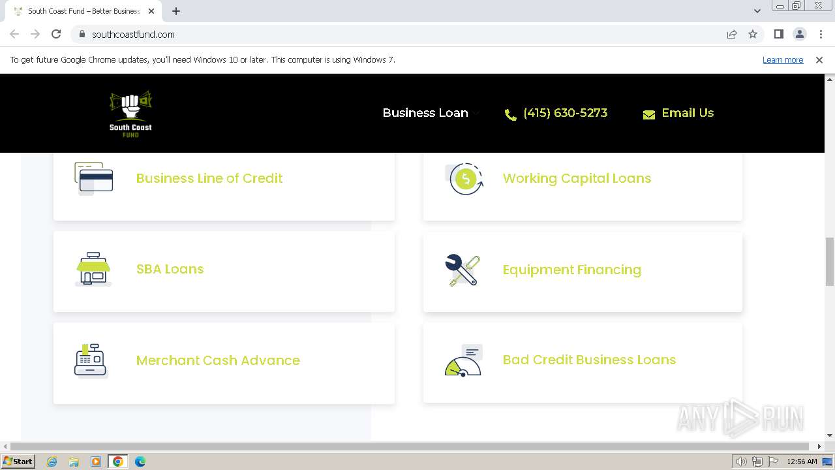This screenshot has height=470, width=835.
Task: Open the SBA Loans link
Action: tap(170, 269)
